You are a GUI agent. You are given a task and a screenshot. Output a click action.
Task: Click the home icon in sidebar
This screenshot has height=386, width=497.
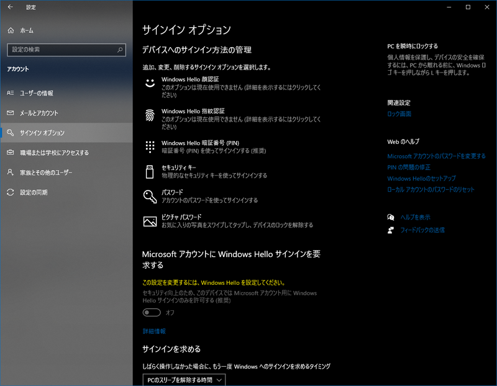click(11, 30)
